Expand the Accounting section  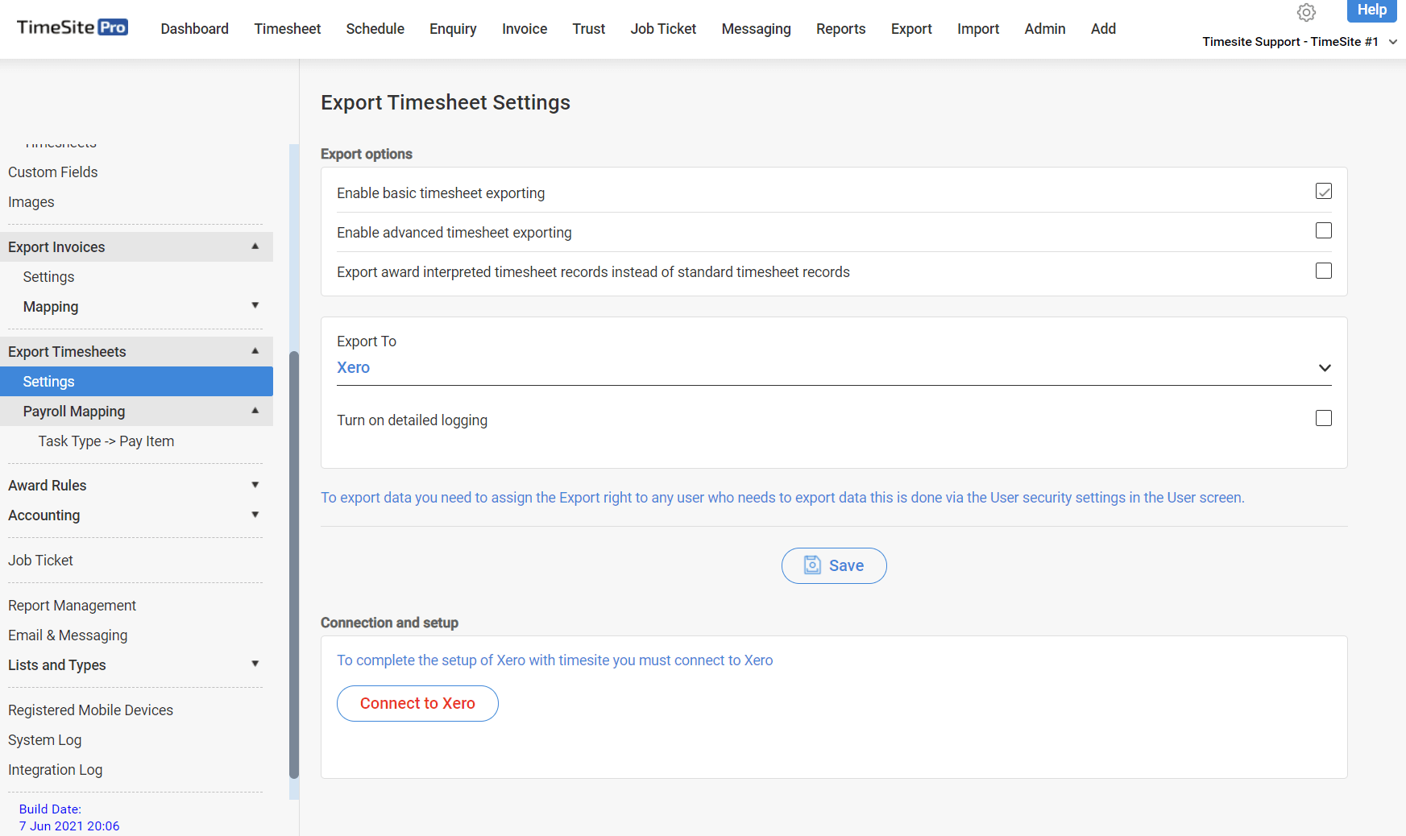[136, 515]
